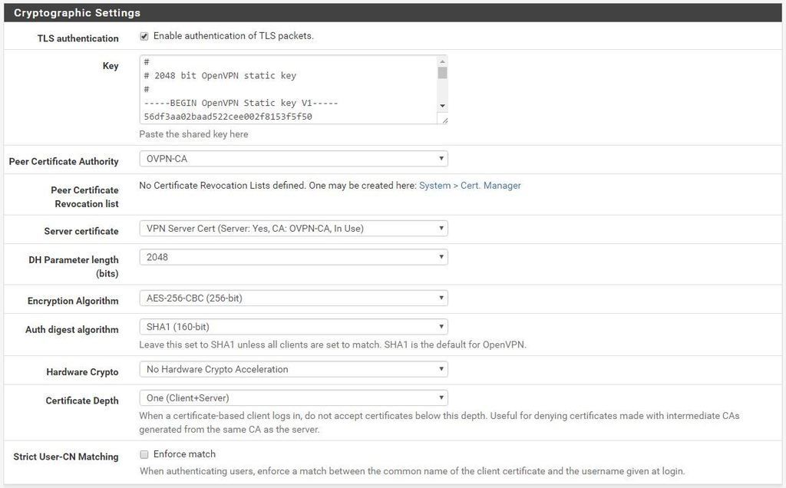The image size is (786, 488).
Task: Click the TLS authentication label
Action: click(x=78, y=38)
